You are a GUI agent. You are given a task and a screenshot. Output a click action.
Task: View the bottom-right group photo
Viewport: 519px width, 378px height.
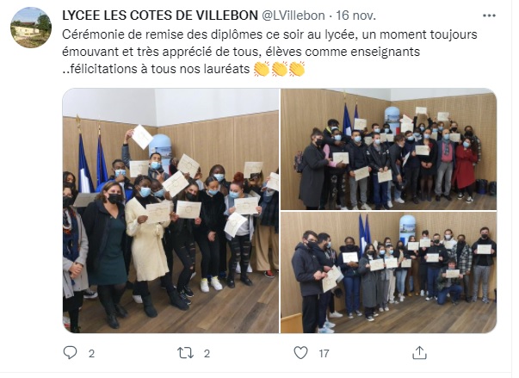(x=388, y=273)
